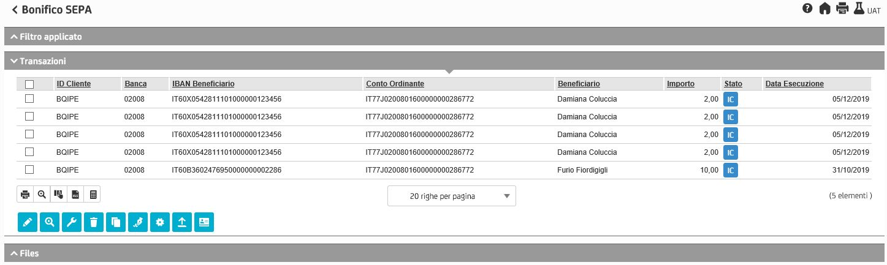Screen dimensions: 887x265
Task: Check the first Damiana Coluccia row
Action: click(29, 99)
